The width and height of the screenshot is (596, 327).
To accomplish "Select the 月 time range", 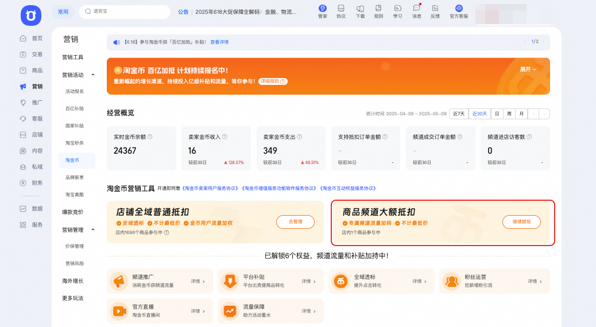I will pos(521,114).
